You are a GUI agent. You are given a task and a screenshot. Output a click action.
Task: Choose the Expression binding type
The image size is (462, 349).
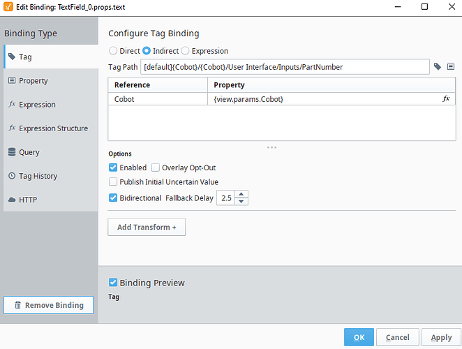pos(37,105)
